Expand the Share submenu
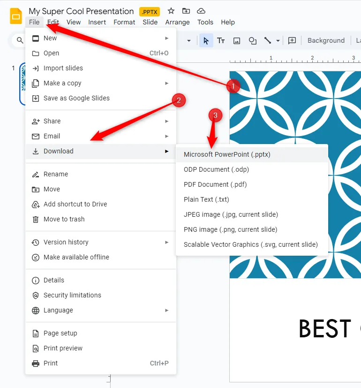 pyautogui.click(x=101, y=121)
